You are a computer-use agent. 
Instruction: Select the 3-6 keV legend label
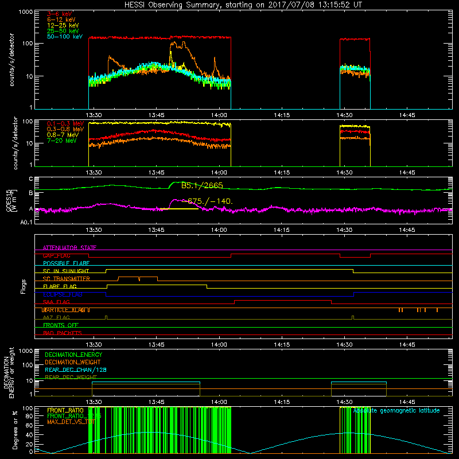(60, 14)
